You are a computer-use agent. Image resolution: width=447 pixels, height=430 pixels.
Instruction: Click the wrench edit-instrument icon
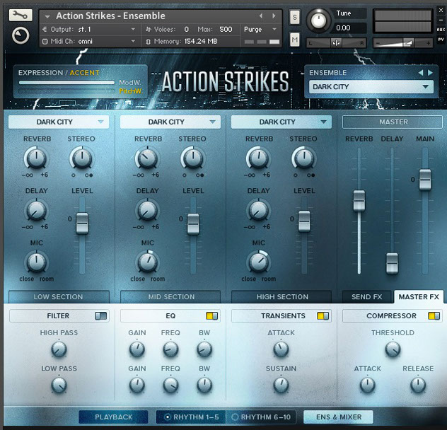pos(21,16)
